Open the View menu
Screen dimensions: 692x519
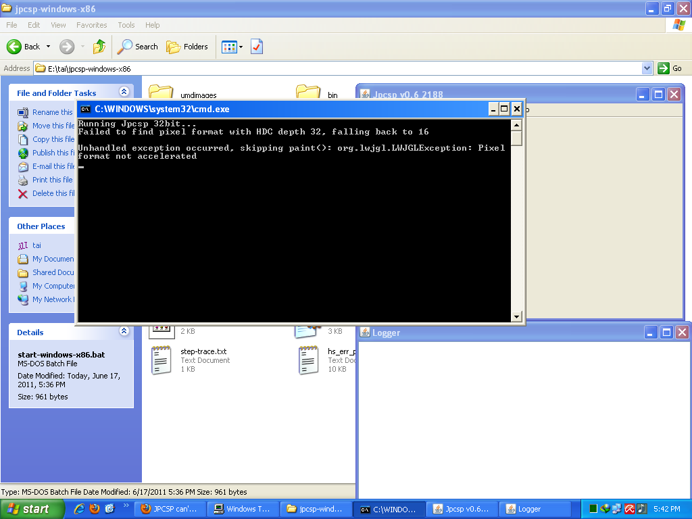(x=58, y=25)
